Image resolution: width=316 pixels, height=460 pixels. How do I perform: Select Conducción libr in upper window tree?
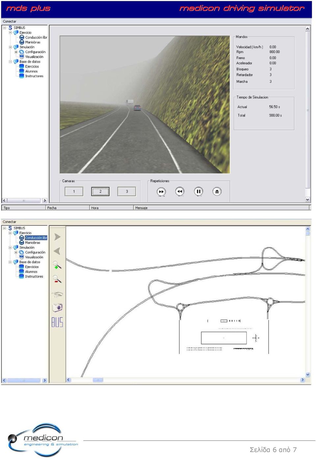coord(36,38)
